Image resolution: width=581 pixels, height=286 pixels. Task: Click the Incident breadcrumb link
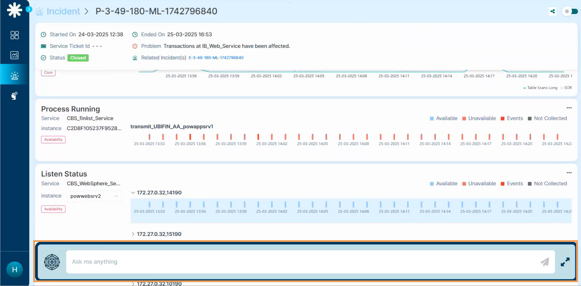point(63,11)
